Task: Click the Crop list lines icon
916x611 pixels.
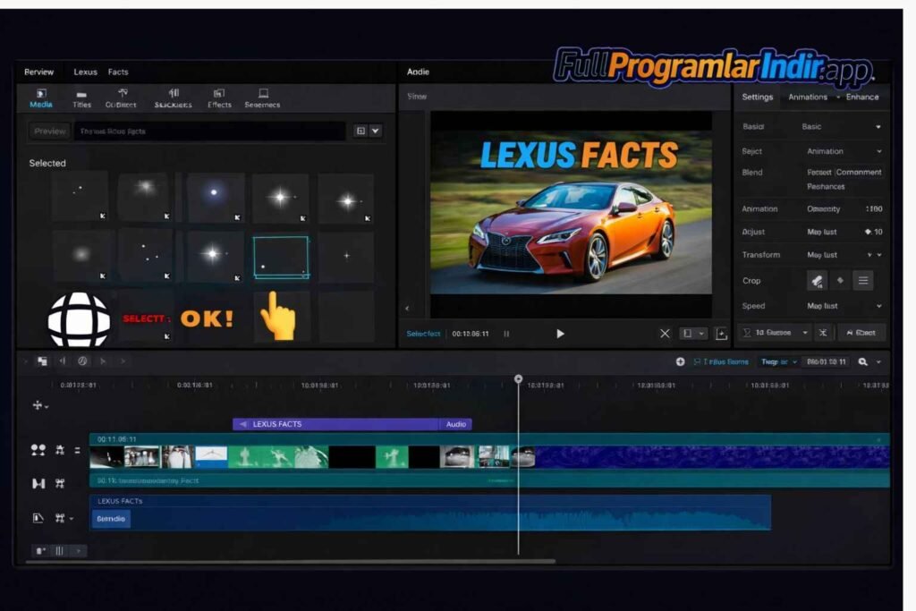Action: coord(863,281)
